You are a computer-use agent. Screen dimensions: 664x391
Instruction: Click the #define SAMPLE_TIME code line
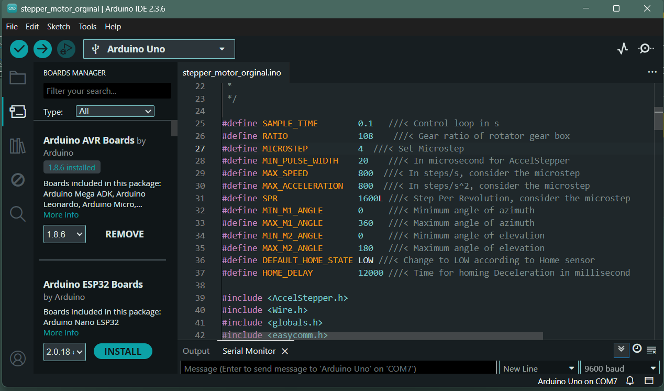tap(360, 124)
